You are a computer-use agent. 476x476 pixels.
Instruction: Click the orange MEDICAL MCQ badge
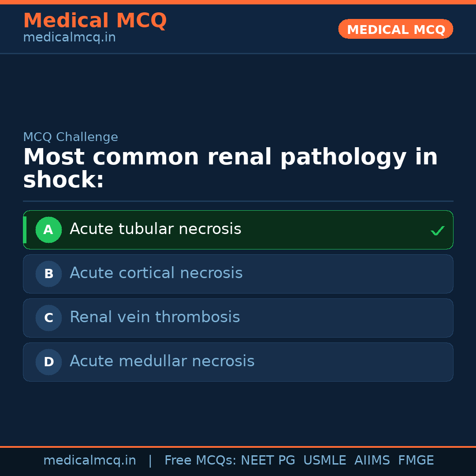395,30
